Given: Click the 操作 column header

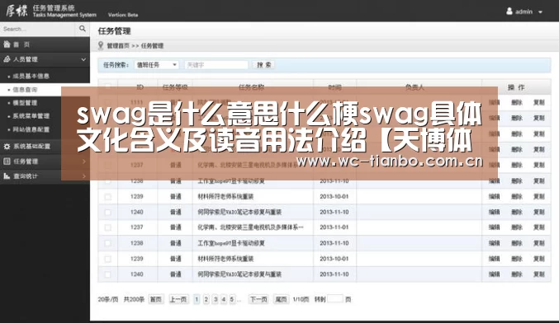Looking at the screenshot, I should 516,87.
